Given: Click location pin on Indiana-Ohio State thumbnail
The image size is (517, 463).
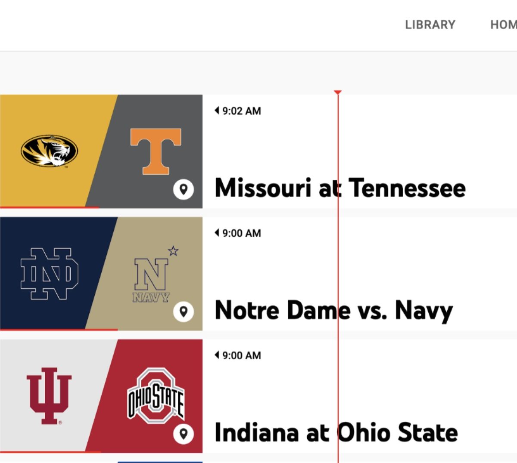Looking at the screenshot, I should pyautogui.click(x=184, y=434).
